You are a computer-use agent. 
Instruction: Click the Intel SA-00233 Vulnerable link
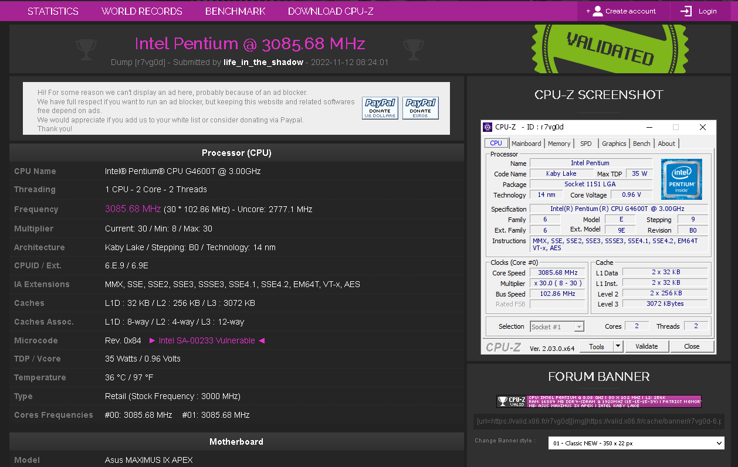(207, 340)
